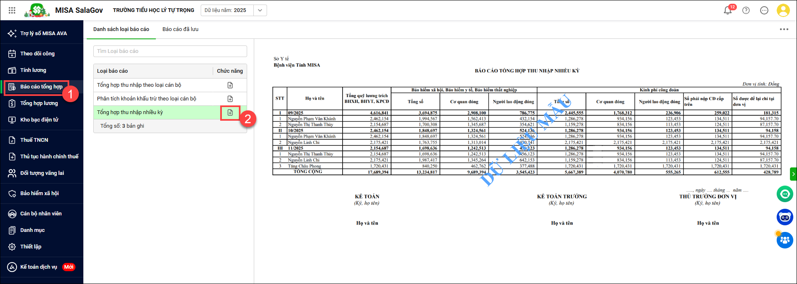Expand the green right-side panel arrow
Screen dimensions: 797x284
(x=793, y=174)
